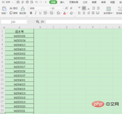122x114 pixels.
Task: Select column D header
Action: point(66,27)
